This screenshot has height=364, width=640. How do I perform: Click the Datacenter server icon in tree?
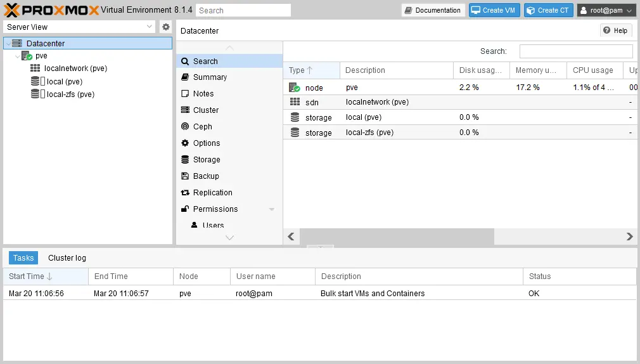pos(16,43)
